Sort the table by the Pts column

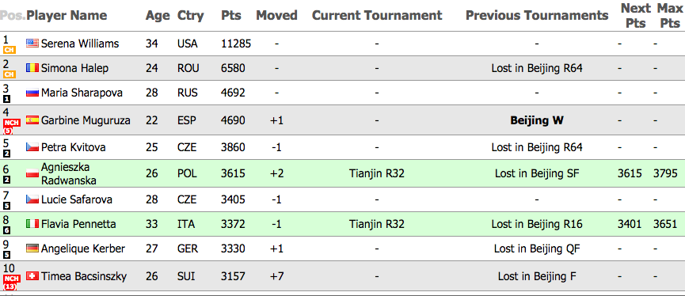click(x=231, y=15)
